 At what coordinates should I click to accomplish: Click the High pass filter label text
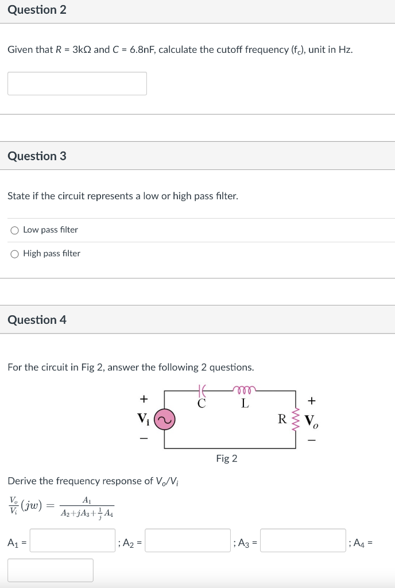pos(52,253)
